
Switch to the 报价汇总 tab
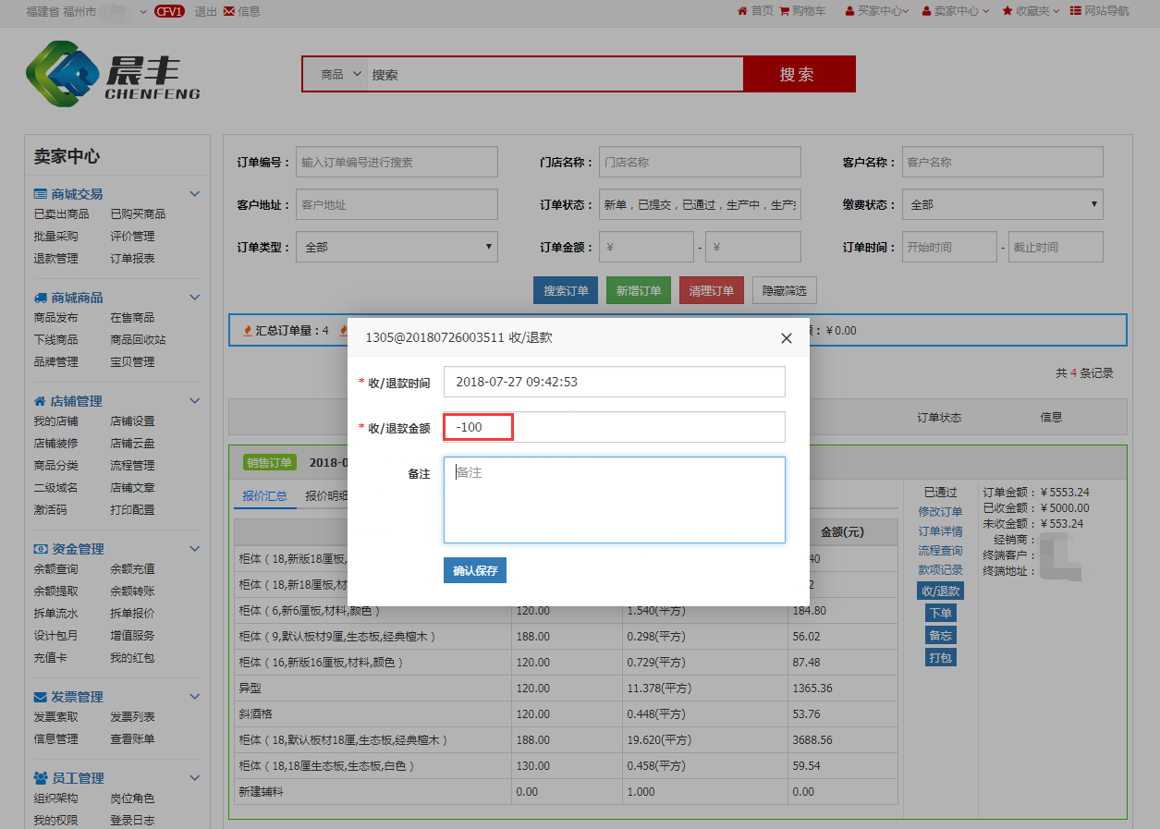pyautogui.click(x=264, y=495)
